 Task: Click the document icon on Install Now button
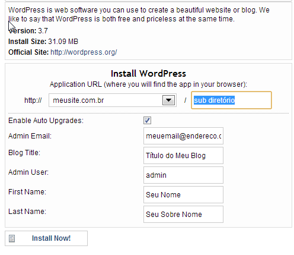(x=12, y=238)
